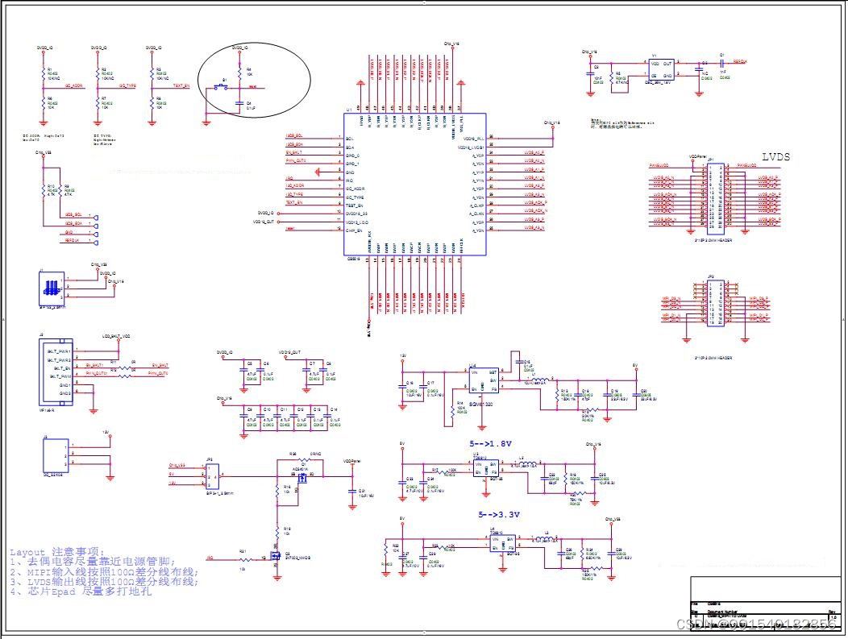Screen dimensions: 848x639
Task: Select the J3 DC power connector
Action: [56, 455]
